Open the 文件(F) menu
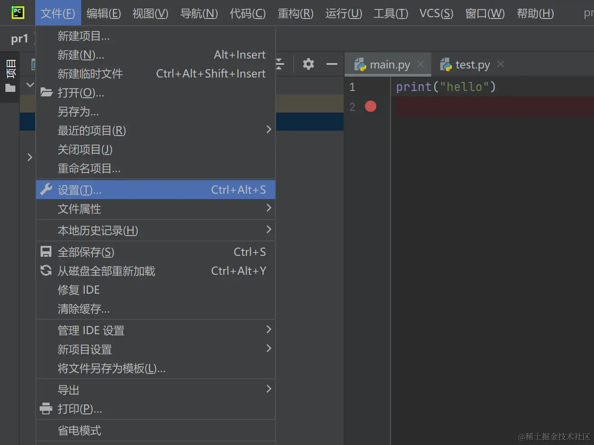This screenshot has height=445, width=594. click(x=58, y=13)
